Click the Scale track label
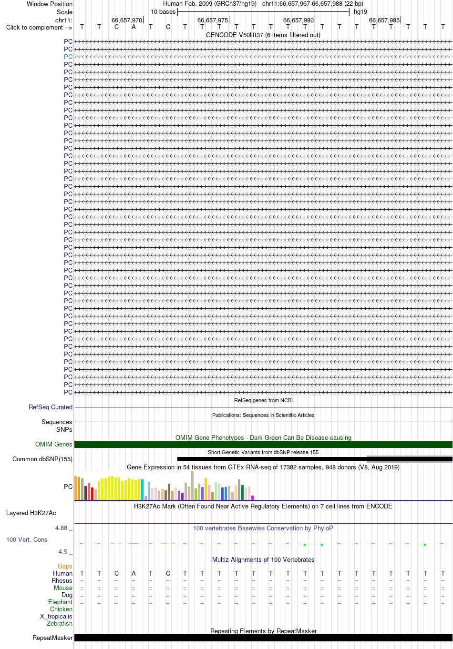 [65, 12]
